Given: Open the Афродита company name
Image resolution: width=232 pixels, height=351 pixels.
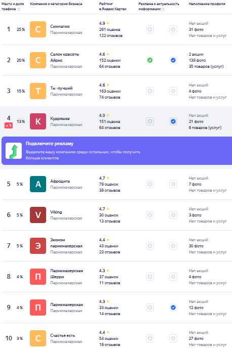Looking at the screenshot, I should [x=60, y=182].
